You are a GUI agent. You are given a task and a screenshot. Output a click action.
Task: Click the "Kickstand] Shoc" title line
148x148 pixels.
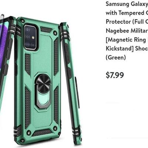(x=127, y=49)
